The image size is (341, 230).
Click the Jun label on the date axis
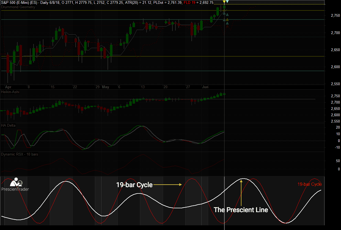205,87
